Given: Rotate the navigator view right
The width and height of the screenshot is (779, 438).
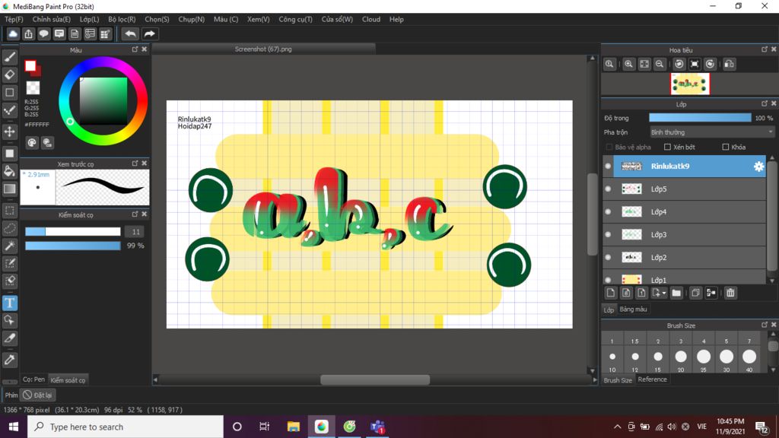Looking at the screenshot, I should (710, 64).
